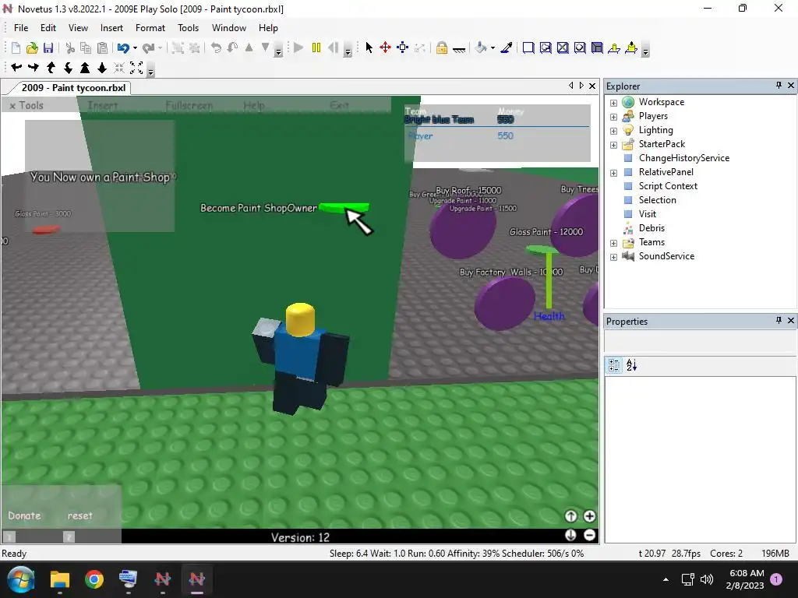The width and height of the screenshot is (798, 598).
Task: Pause the simulation with yellow bars
Action: click(316, 47)
